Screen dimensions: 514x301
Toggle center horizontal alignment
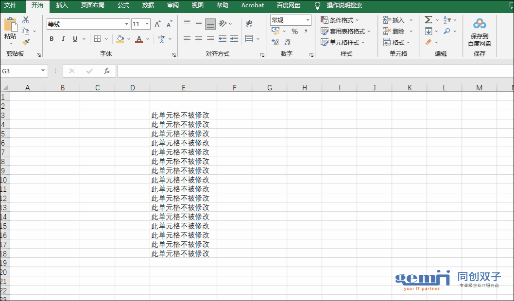pyautogui.click(x=199, y=39)
